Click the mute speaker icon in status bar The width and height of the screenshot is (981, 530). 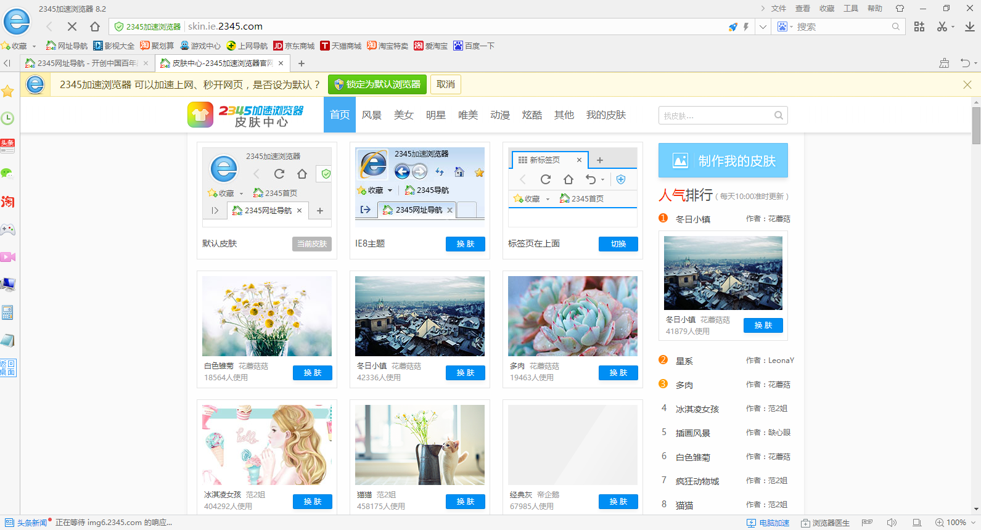click(x=892, y=523)
